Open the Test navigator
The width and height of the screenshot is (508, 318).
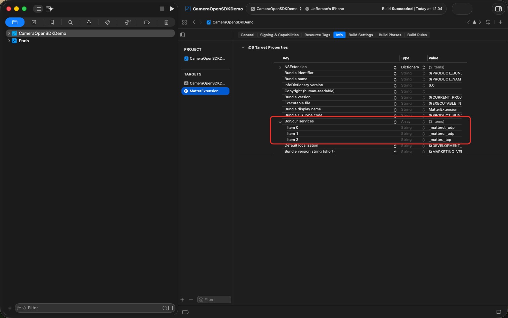[108, 22]
